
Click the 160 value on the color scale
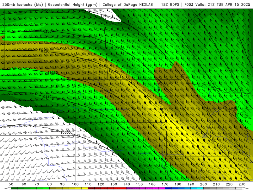tap(152, 184)
